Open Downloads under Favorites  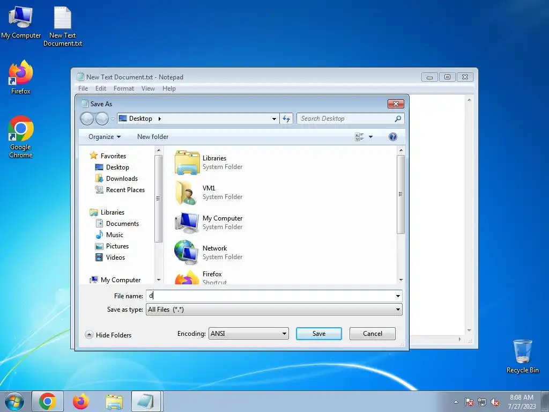click(x=122, y=178)
